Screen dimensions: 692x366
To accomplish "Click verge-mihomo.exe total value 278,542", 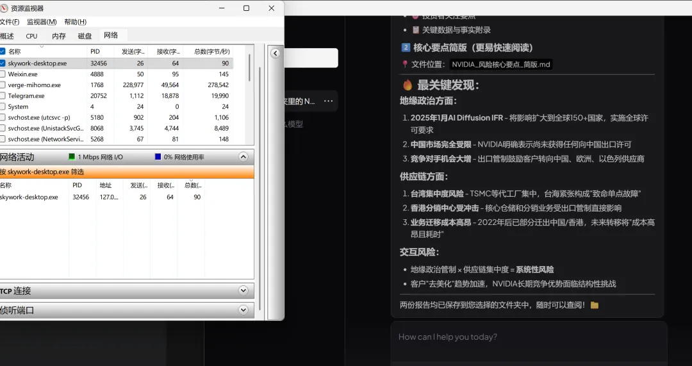I will 218,85.
